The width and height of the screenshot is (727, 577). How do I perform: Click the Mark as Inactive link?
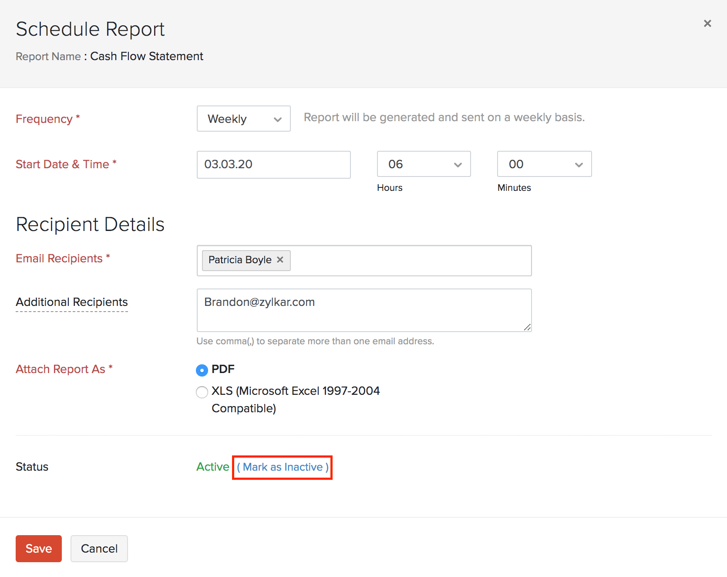tap(282, 467)
